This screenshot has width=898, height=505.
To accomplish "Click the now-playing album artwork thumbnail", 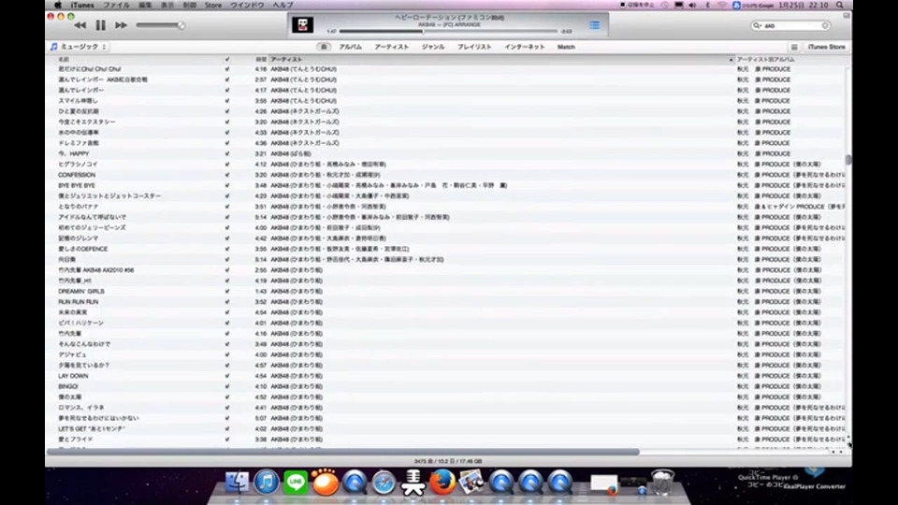I will pyautogui.click(x=302, y=24).
